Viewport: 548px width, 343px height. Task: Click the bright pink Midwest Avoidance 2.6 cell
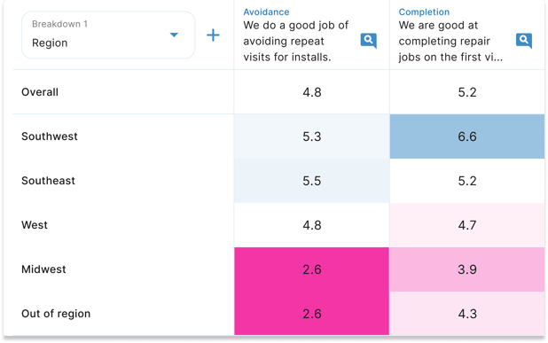312,269
